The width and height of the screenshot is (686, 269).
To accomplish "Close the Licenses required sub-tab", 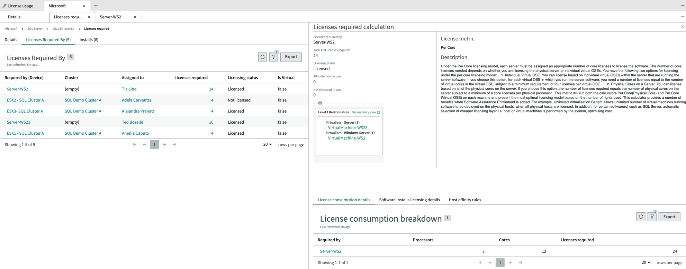I will point(89,17).
